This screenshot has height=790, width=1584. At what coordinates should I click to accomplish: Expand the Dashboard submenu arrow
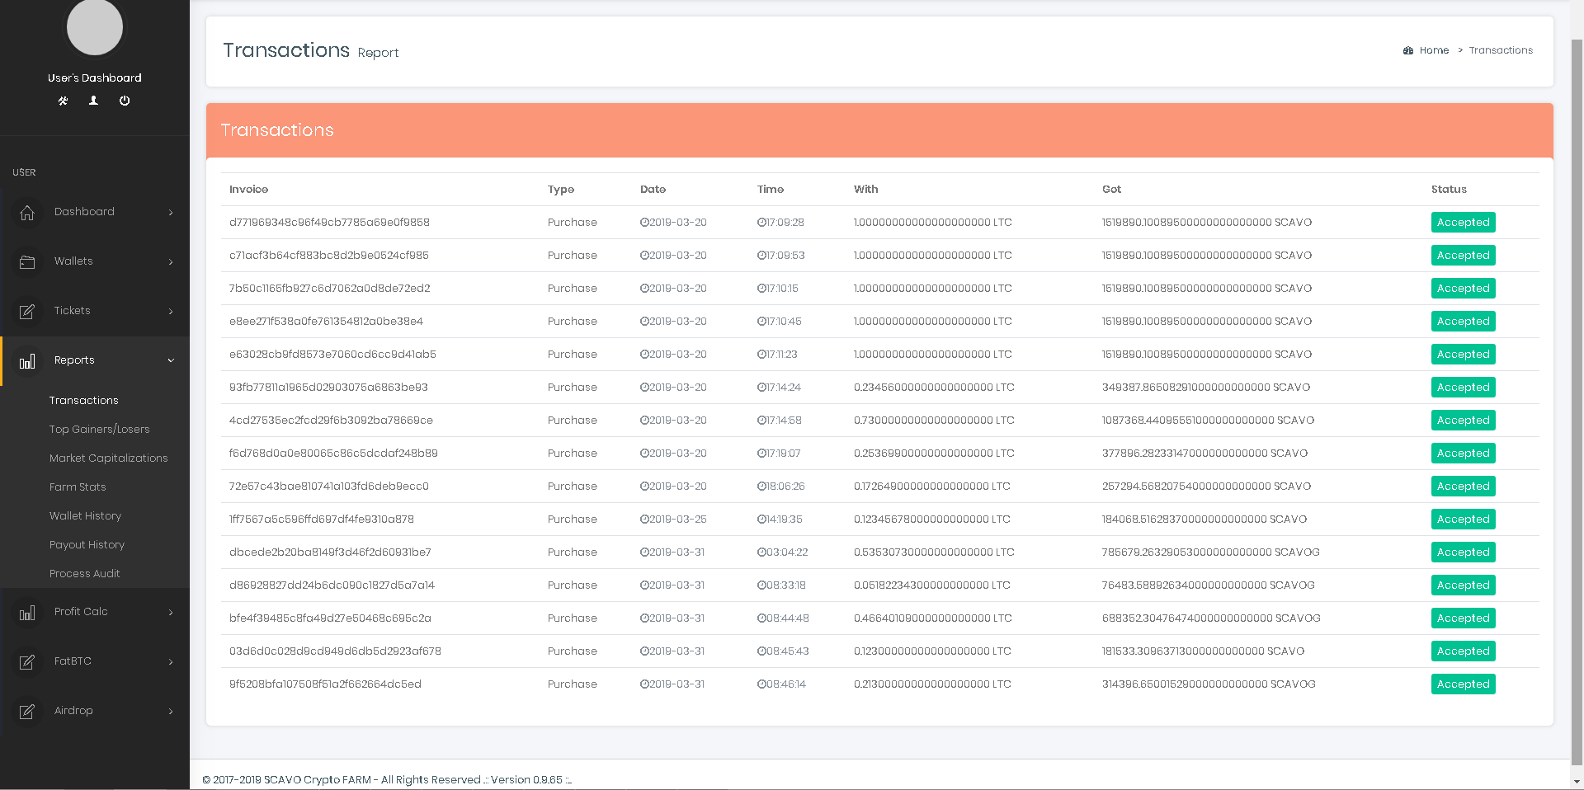coord(171,213)
